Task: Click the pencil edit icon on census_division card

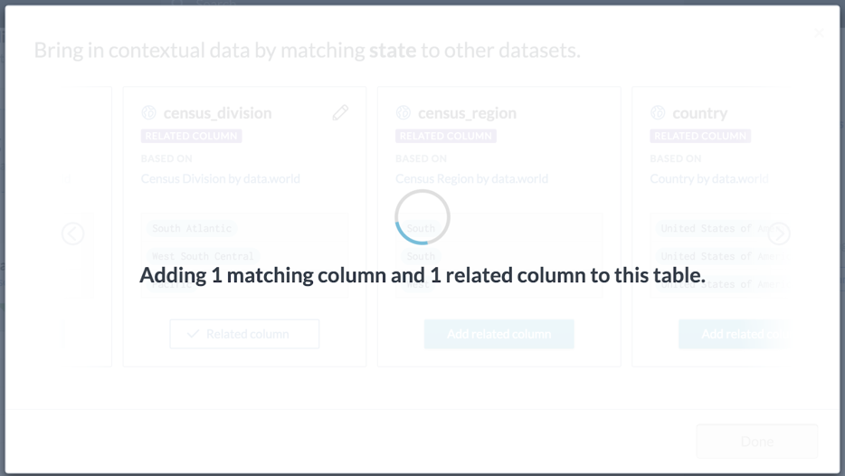Action: (x=340, y=113)
